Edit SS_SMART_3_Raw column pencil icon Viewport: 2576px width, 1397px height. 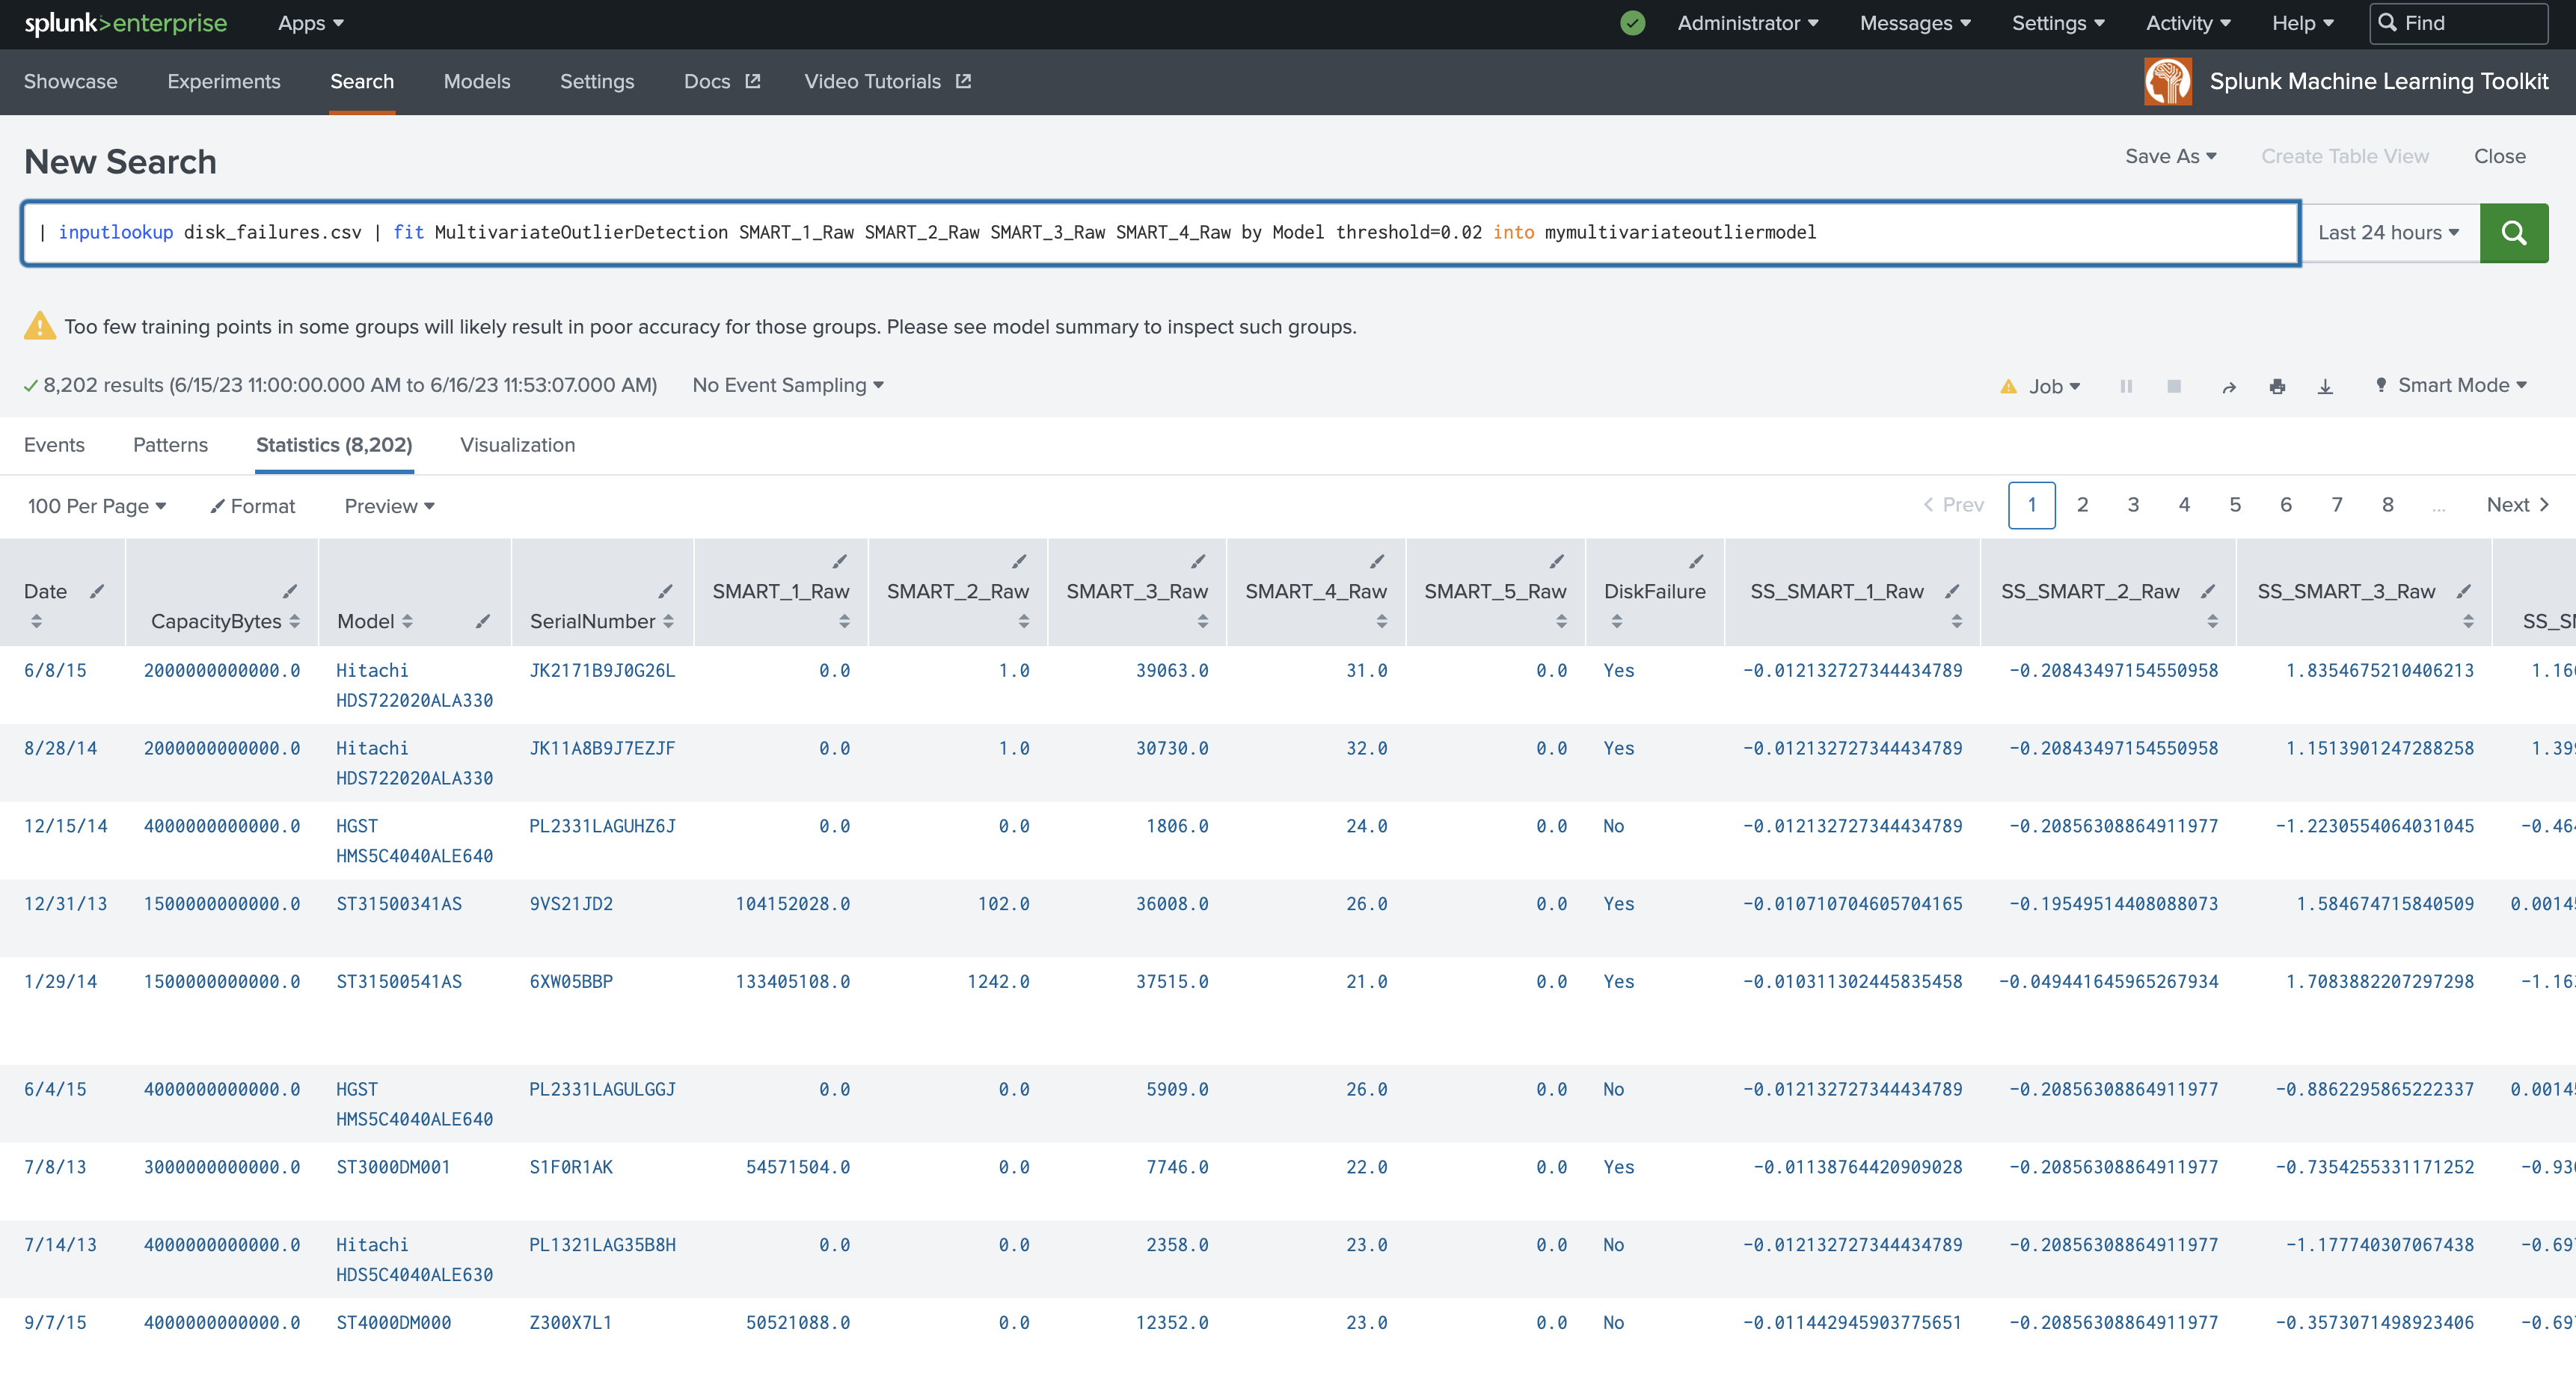click(2464, 591)
